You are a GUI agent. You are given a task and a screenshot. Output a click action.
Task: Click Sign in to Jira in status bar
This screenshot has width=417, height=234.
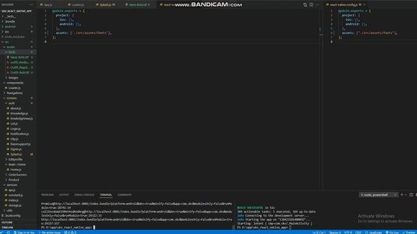pos(24,233)
